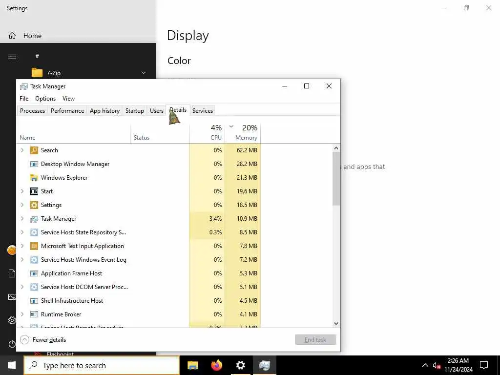Click the Task Manager title bar icon
Screen dimensions: 500x375
point(23,86)
